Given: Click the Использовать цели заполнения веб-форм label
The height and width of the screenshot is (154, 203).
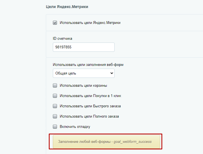Looking at the screenshot, I should click(x=88, y=64).
